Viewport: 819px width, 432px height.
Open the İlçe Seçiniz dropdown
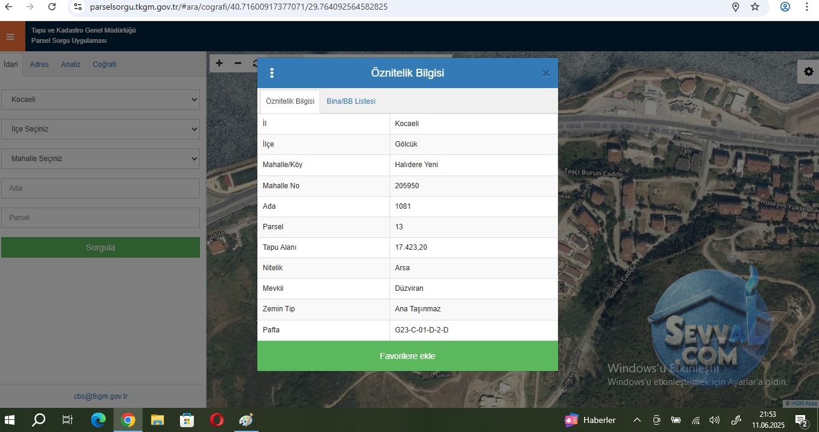100,129
